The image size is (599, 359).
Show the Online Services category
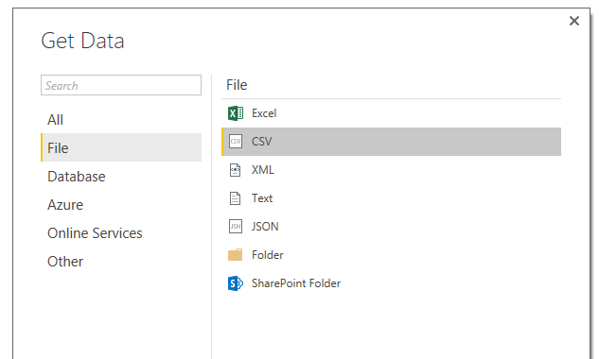point(95,233)
